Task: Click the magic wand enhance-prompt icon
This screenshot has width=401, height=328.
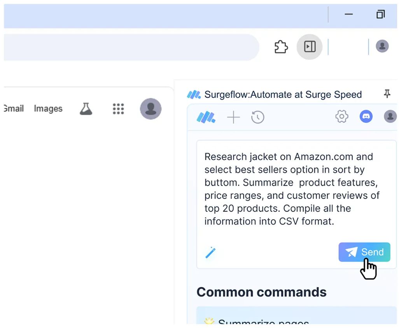Action: pos(210,253)
